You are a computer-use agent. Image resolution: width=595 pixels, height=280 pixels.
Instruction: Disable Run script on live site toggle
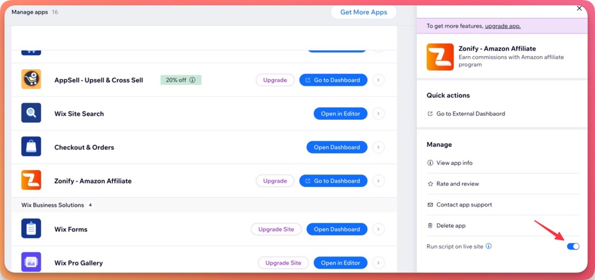tap(573, 247)
